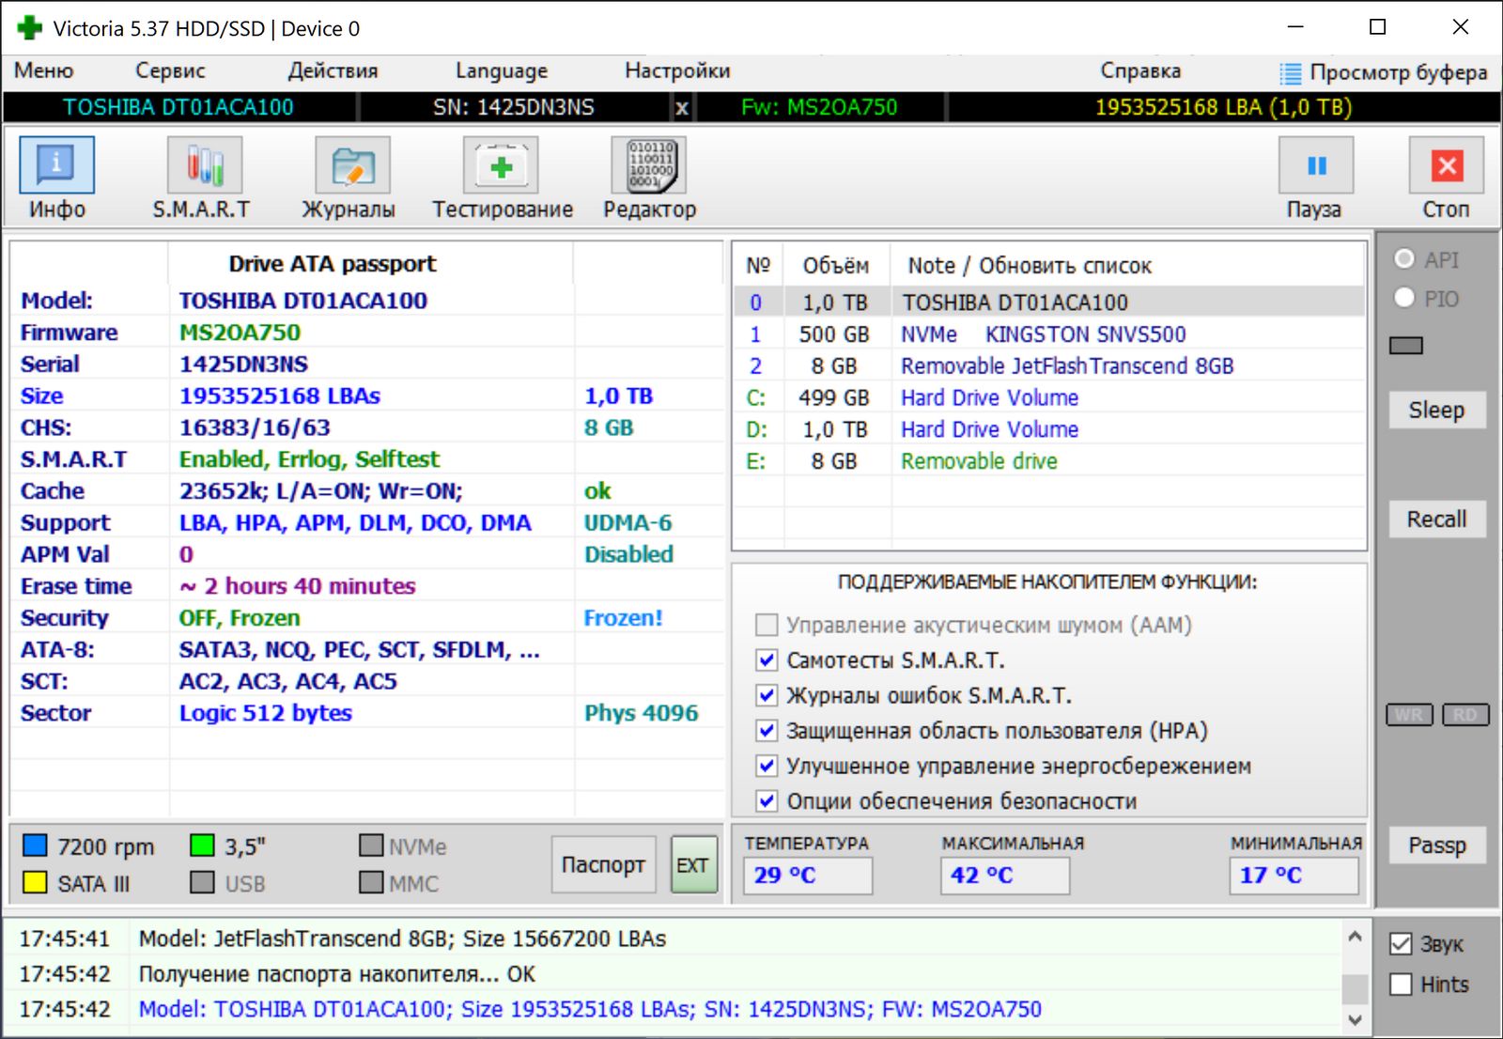Open the Тестирование test icon
Image resolution: width=1503 pixels, height=1039 pixels.
pos(501,166)
